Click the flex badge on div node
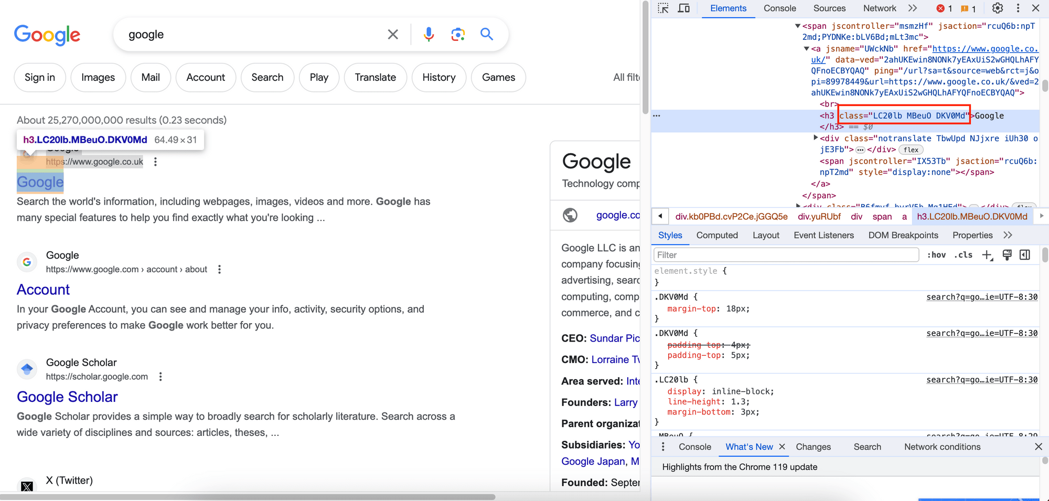 911,150
